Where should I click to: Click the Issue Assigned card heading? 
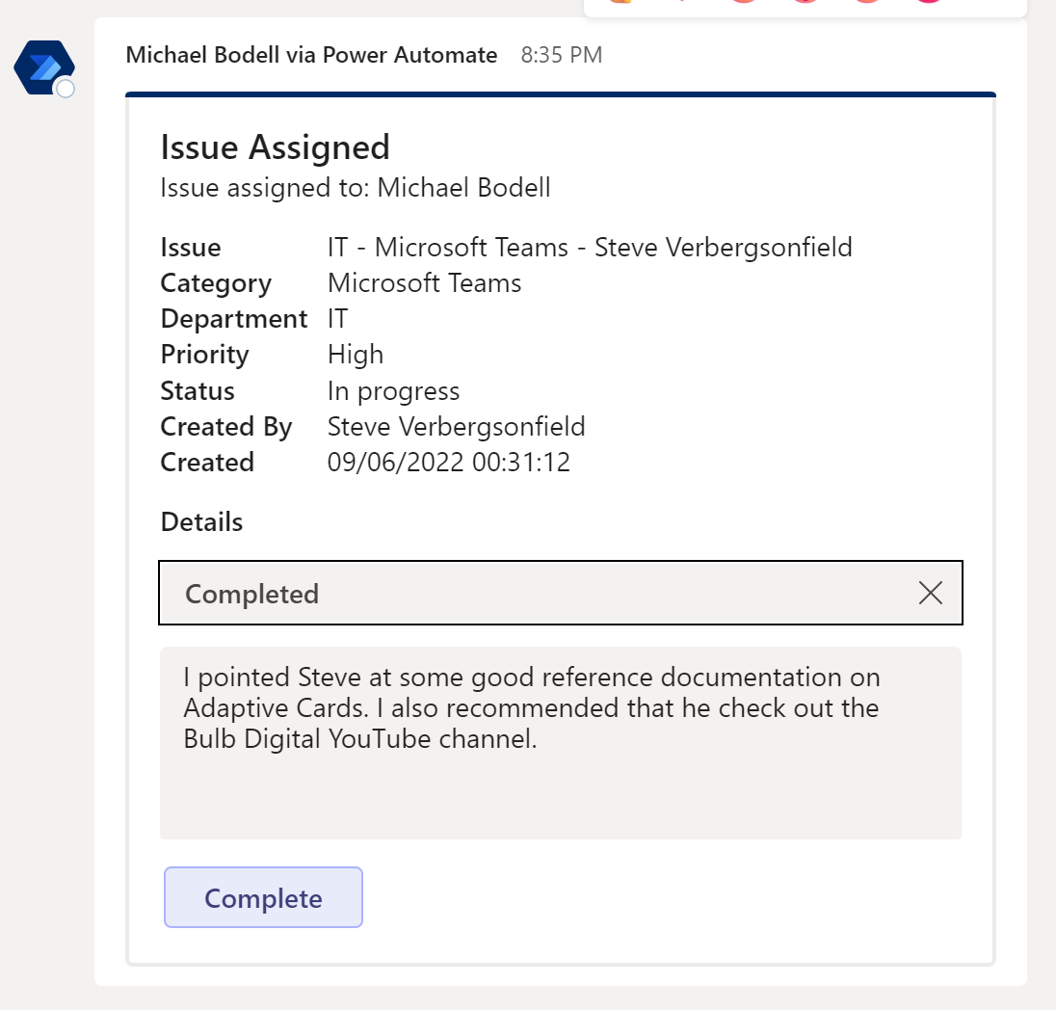tap(275, 146)
